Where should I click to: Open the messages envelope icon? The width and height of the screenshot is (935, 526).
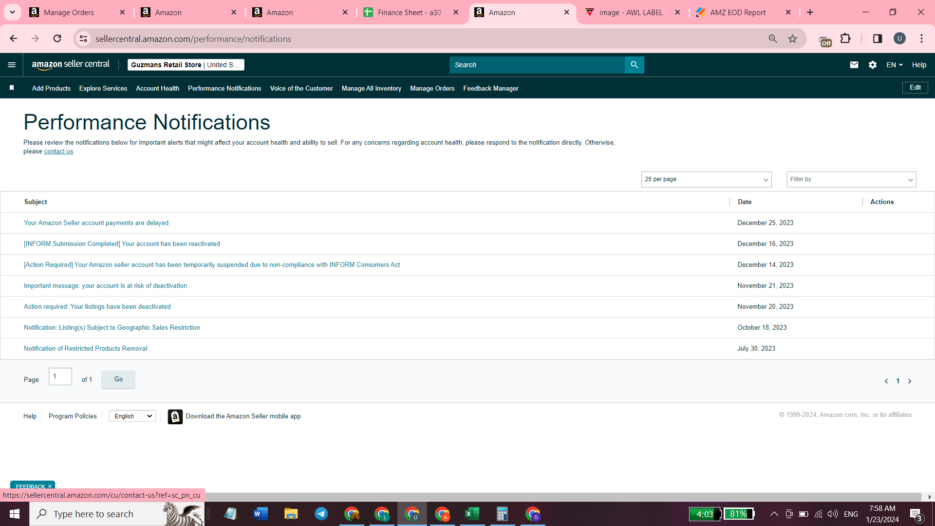tap(854, 65)
